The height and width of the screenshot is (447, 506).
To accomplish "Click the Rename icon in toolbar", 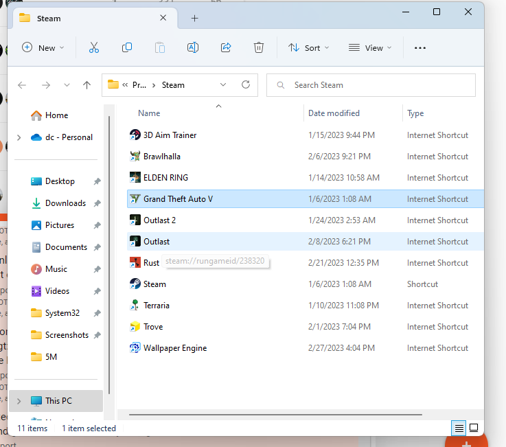I will pyautogui.click(x=193, y=47).
